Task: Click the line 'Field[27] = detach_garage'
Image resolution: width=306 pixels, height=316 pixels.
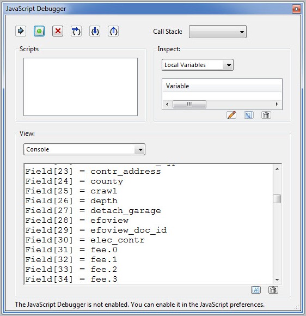Action: pos(93,211)
